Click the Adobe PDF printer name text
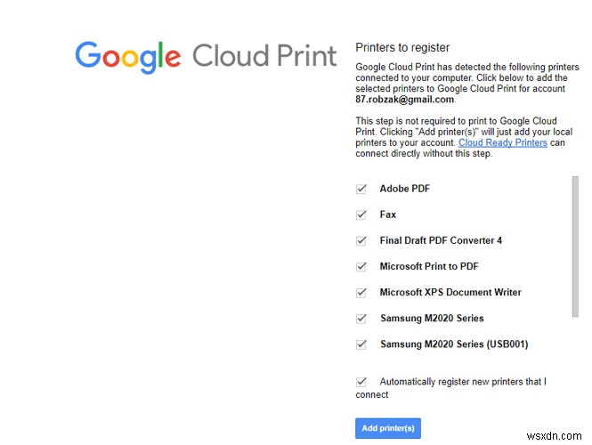 point(405,189)
